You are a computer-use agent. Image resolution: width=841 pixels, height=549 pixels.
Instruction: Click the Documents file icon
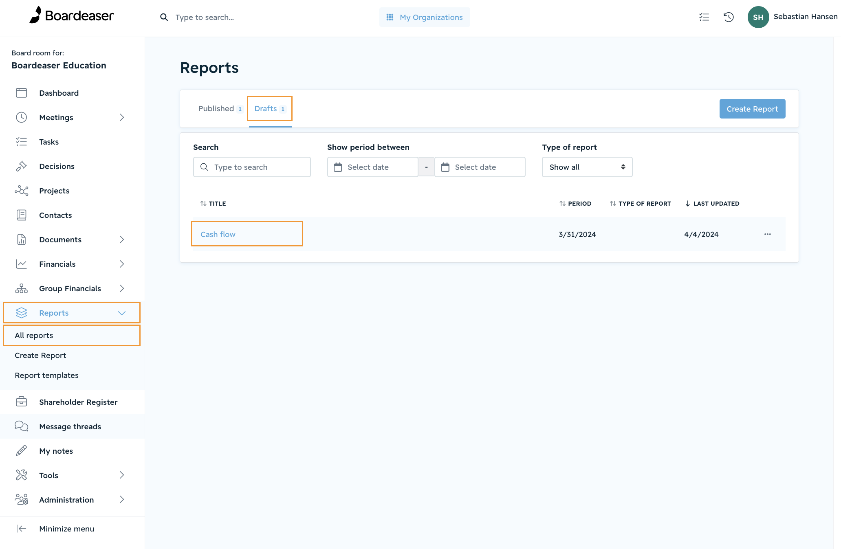(x=21, y=239)
